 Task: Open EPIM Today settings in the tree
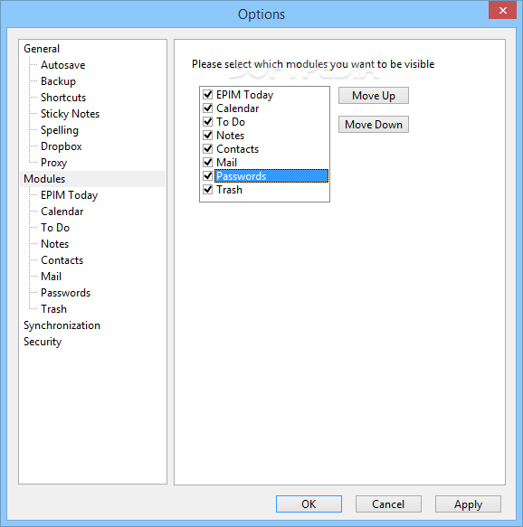[70, 195]
